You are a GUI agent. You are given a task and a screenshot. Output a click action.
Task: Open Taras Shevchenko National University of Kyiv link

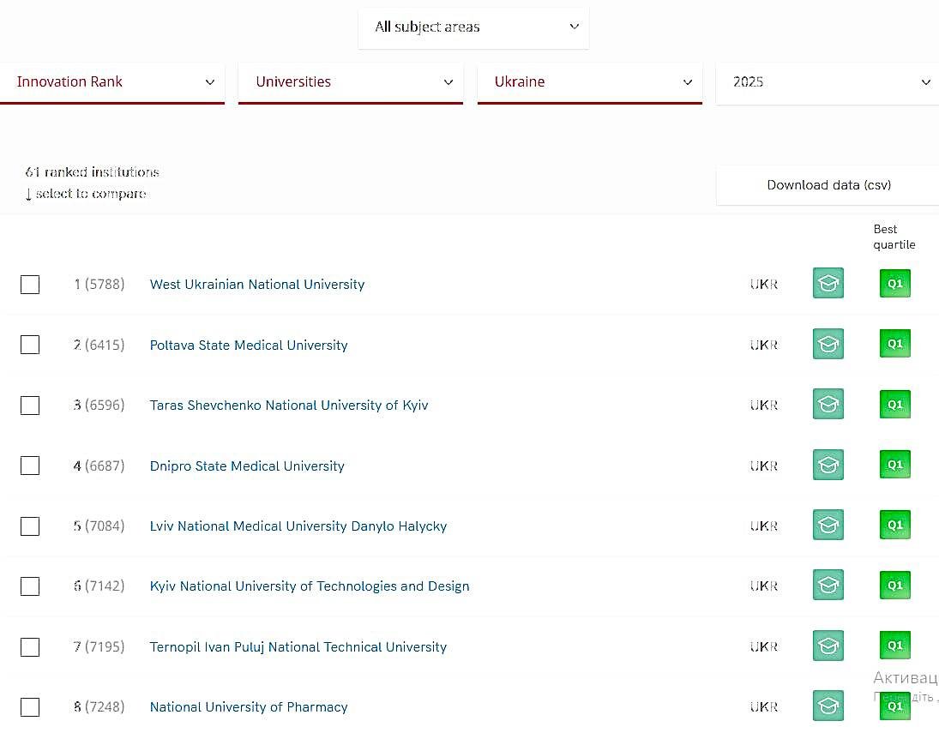point(289,406)
